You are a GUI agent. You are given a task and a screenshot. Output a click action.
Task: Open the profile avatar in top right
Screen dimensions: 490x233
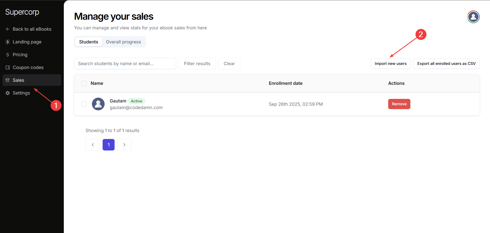click(473, 17)
